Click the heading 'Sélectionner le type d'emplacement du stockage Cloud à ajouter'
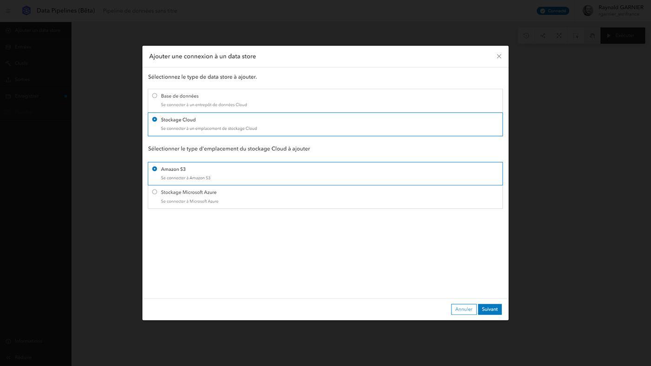The height and width of the screenshot is (366, 651). point(229,149)
